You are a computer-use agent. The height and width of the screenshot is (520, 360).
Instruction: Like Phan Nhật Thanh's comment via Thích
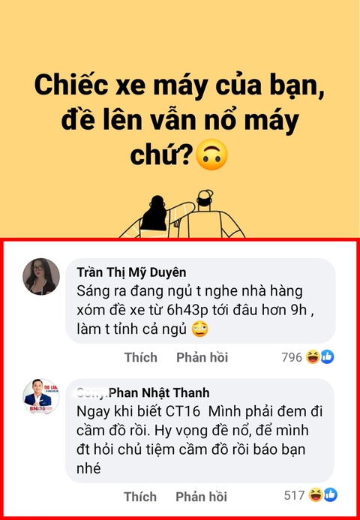140,497
